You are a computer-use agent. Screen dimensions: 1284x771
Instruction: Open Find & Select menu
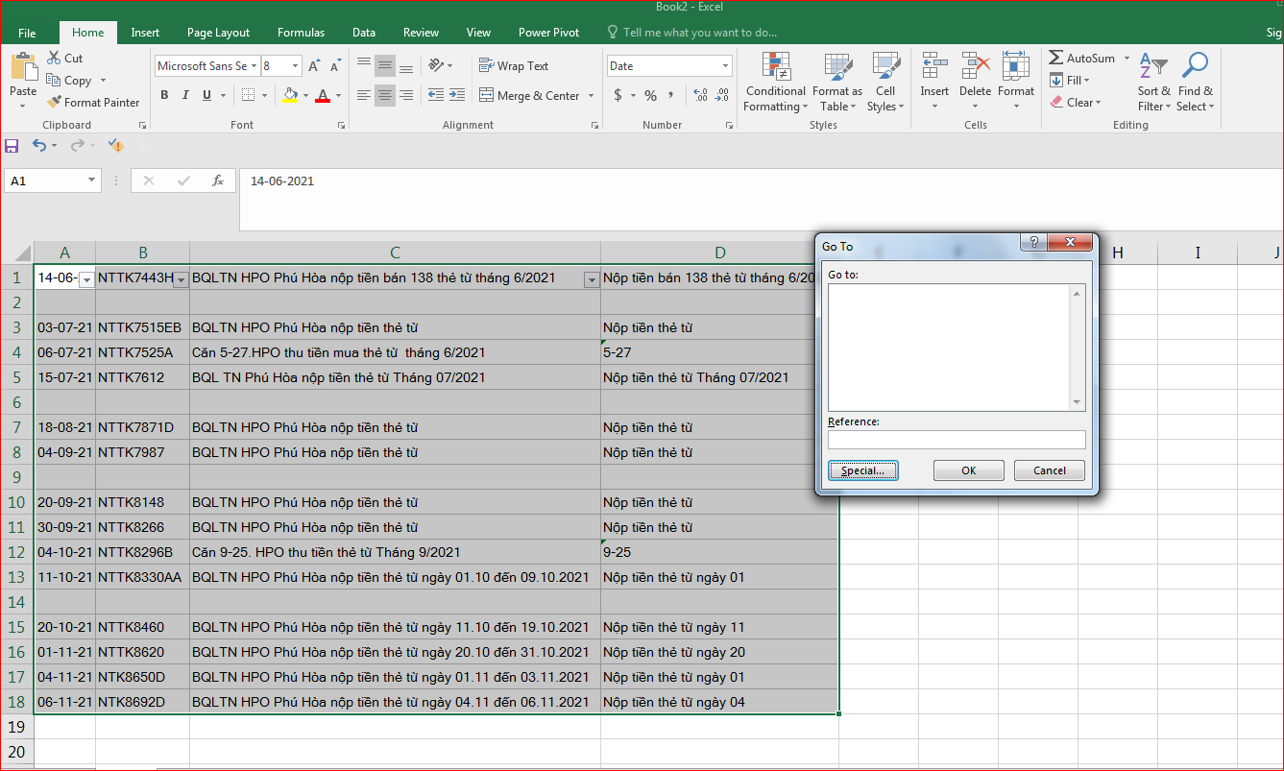click(1195, 83)
